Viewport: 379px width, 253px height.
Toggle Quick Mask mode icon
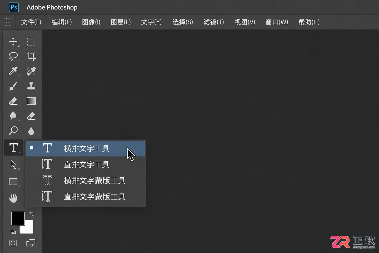[13, 243]
